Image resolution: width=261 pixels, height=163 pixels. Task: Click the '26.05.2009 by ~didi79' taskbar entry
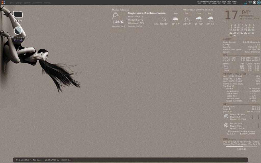pos(58,160)
